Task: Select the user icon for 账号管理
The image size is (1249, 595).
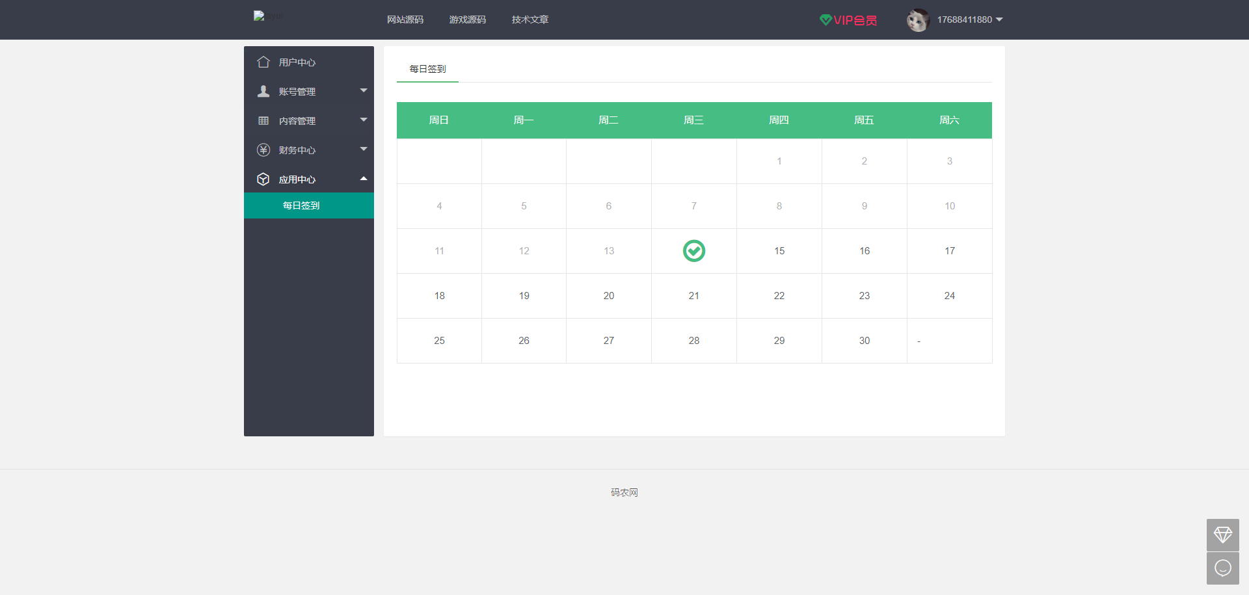Action: click(263, 91)
